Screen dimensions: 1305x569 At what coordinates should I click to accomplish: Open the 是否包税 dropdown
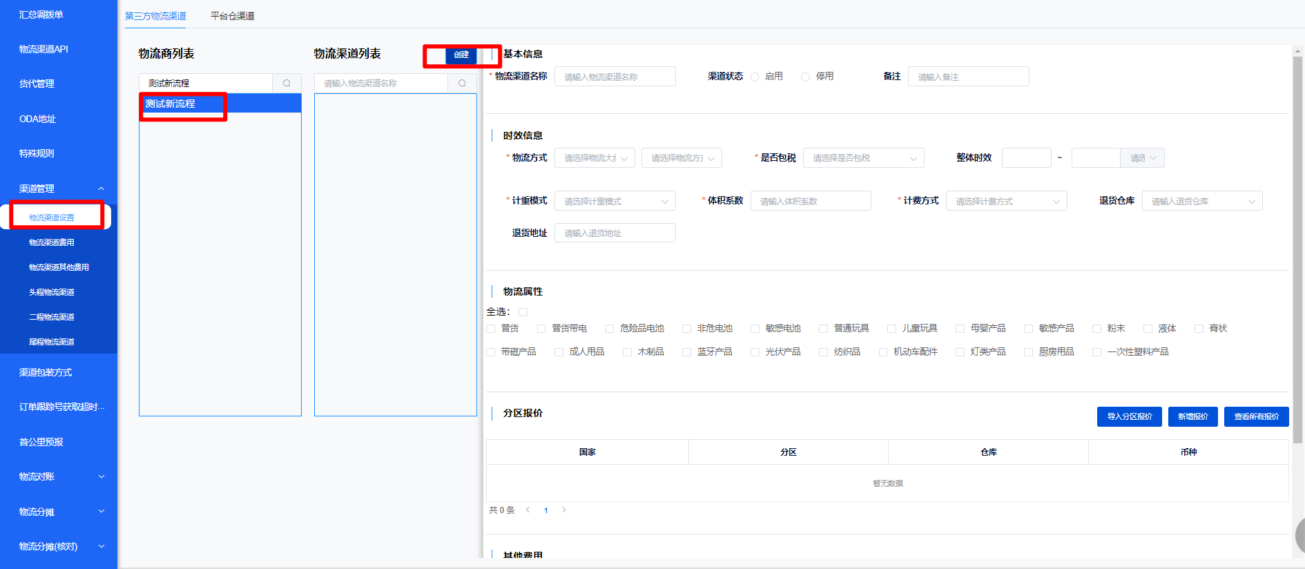coord(863,158)
